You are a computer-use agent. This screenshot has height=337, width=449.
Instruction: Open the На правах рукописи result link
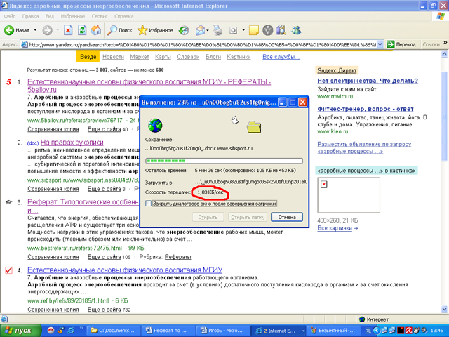(72, 143)
